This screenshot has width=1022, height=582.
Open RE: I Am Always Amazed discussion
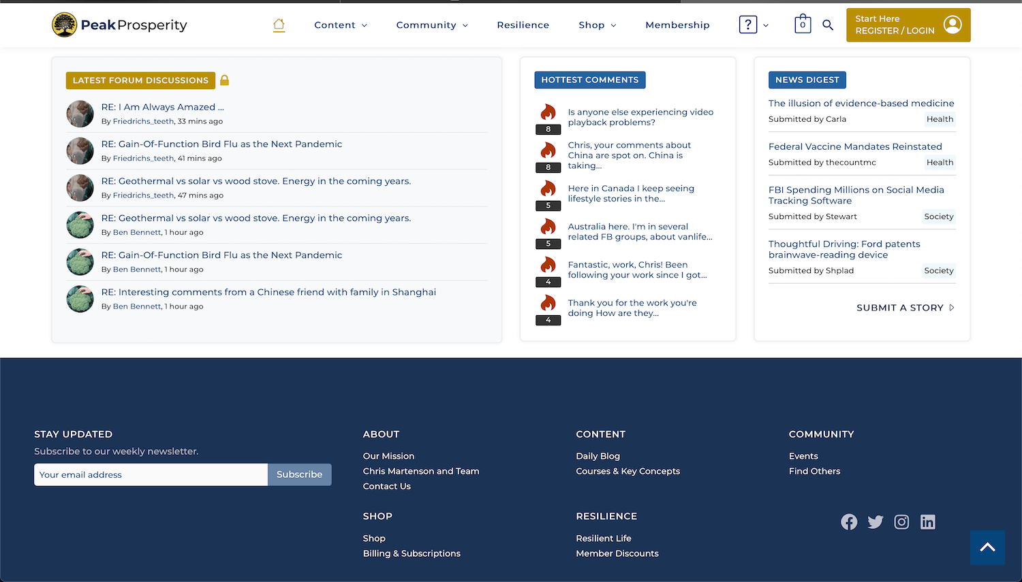pyautogui.click(x=162, y=107)
